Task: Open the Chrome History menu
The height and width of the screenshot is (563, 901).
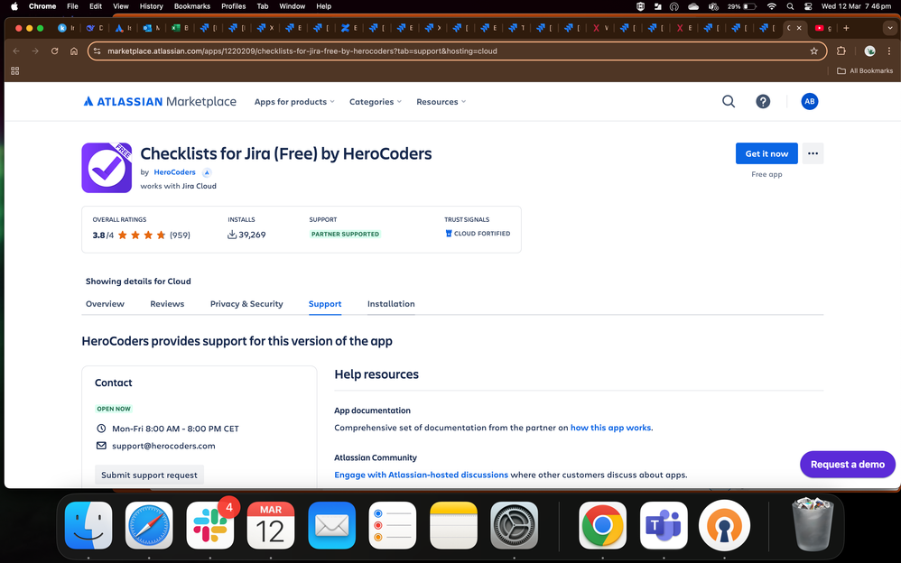Action: tap(151, 6)
